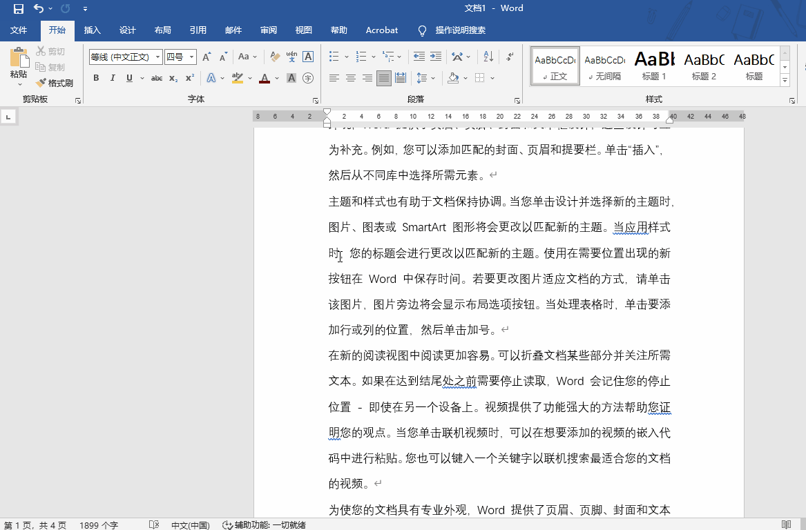Toggle bold formatting
The image size is (806, 530).
click(96, 78)
